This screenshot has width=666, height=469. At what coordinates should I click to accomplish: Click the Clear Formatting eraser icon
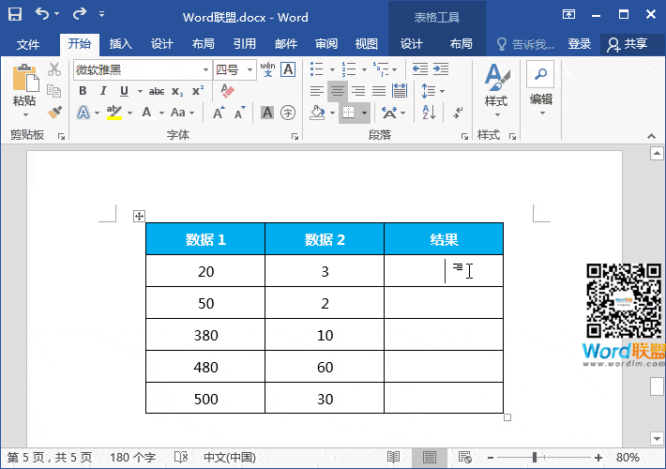click(227, 90)
